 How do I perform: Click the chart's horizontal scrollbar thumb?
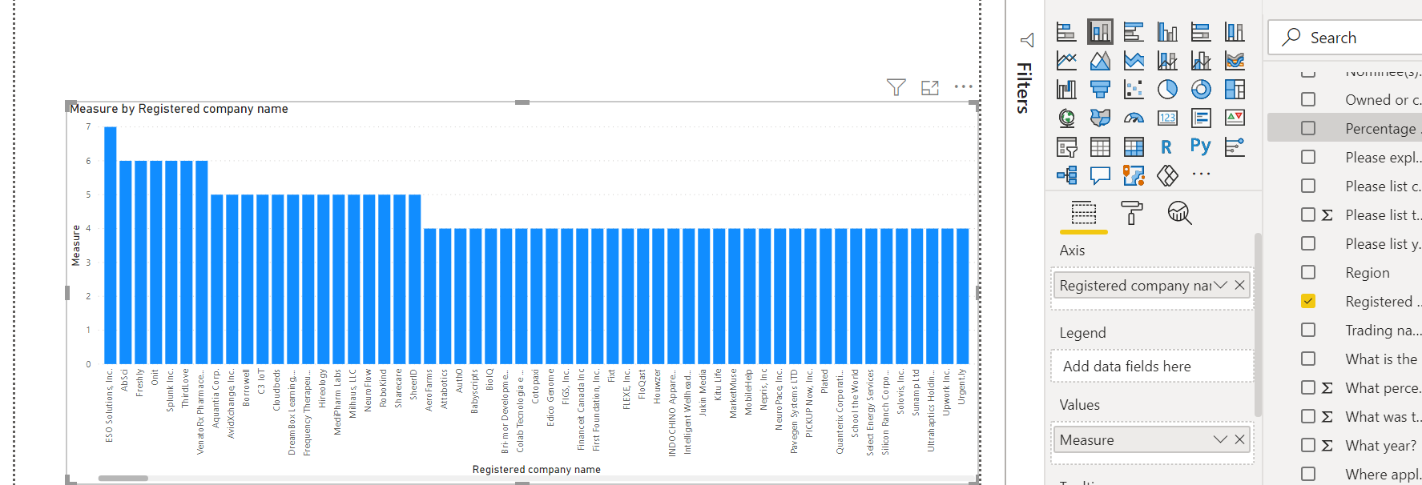coord(123,478)
